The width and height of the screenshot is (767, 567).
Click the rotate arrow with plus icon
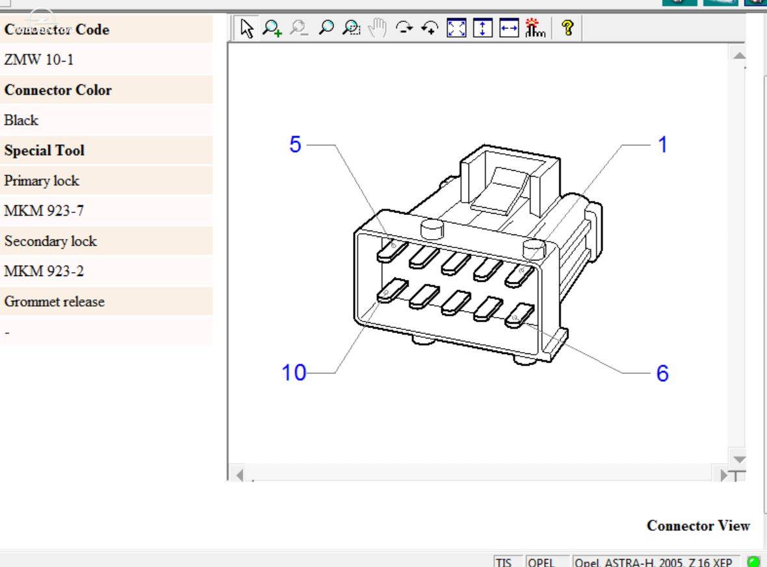coord(430,28)
